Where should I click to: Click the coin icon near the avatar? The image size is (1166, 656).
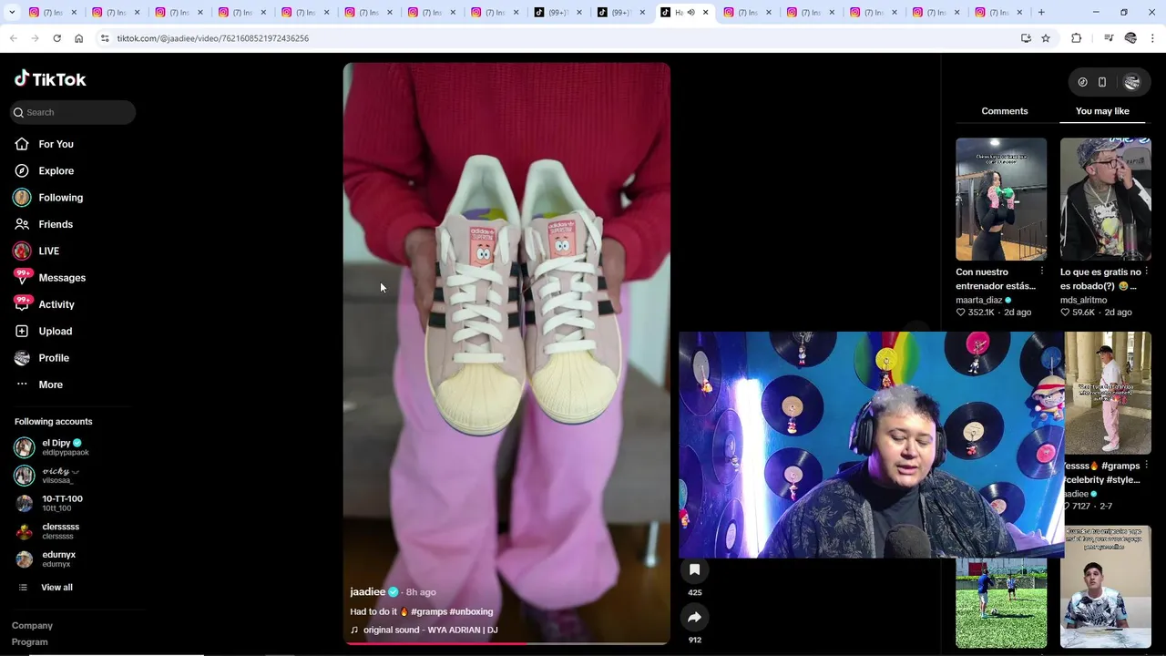point(1082,82)
